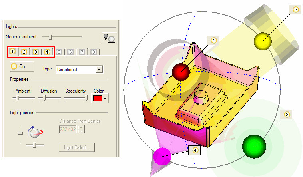Switch to light tab 8
The width and height of the screenshot is (303, 177).
(94, 52)
